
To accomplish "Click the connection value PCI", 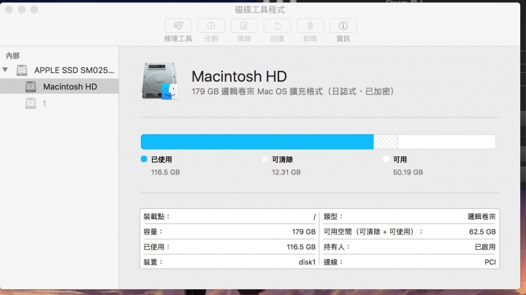I will click(490, 262).
